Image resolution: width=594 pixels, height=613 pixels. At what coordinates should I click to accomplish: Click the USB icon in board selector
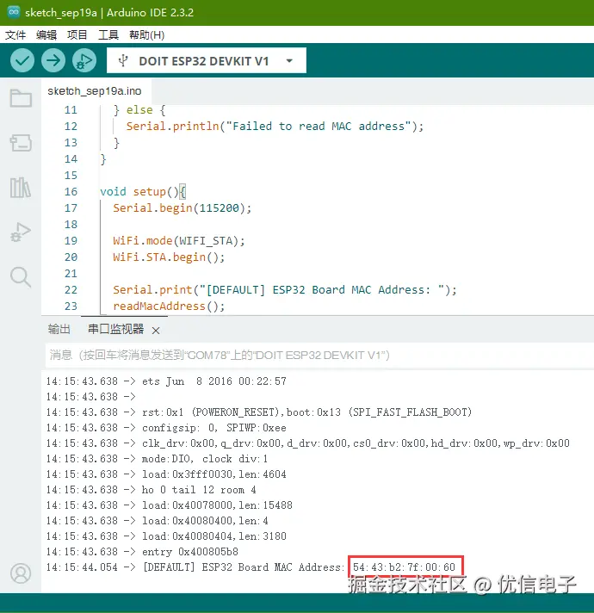123,60
